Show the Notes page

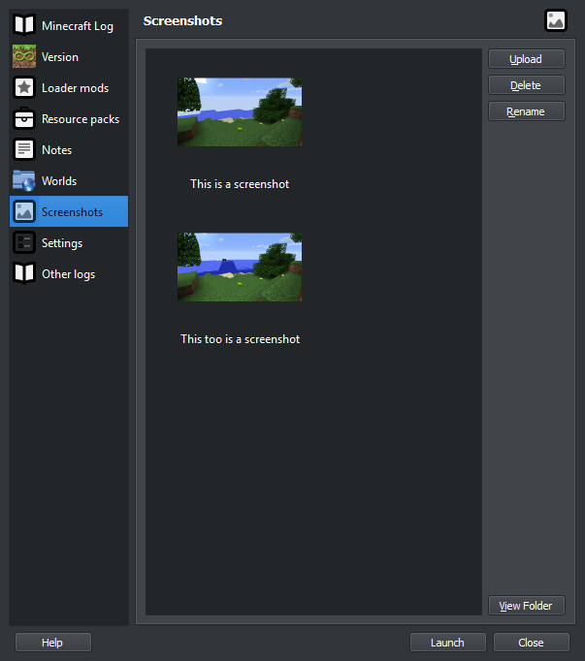tap(69, 149)
